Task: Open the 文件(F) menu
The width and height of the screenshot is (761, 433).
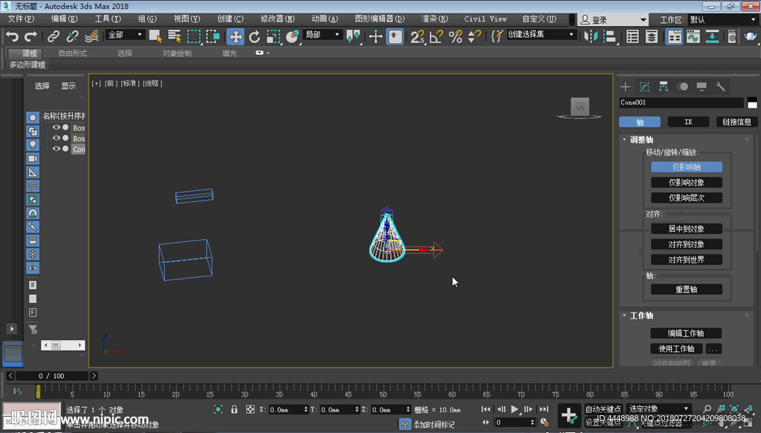Action: coord(21,19)
